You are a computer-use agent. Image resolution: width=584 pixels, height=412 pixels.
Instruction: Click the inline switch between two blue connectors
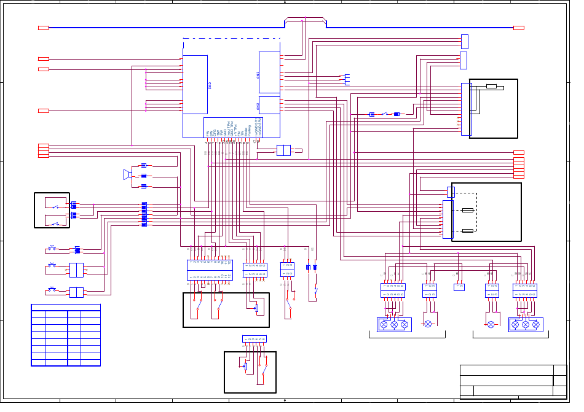[384, 114]
